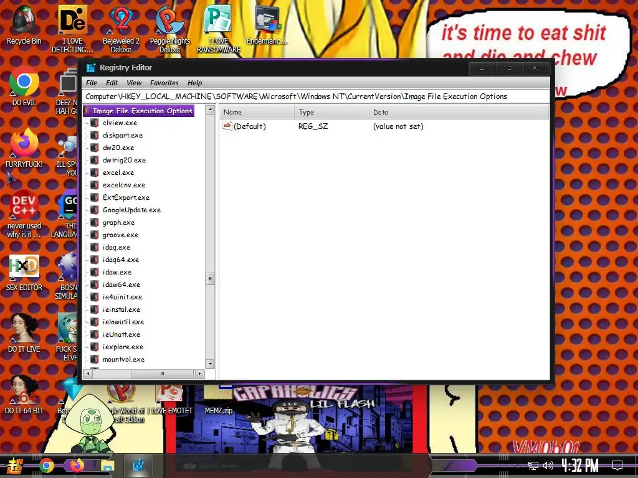Select the ExtExport.exe key
This screenshot has width=638, height=478.
coord(126,197)
